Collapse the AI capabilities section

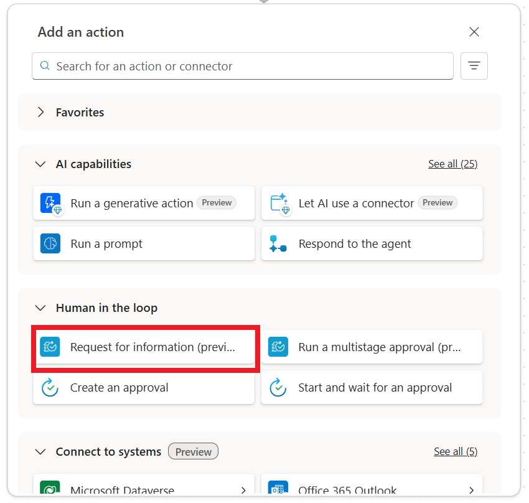[x=40, y=164]
